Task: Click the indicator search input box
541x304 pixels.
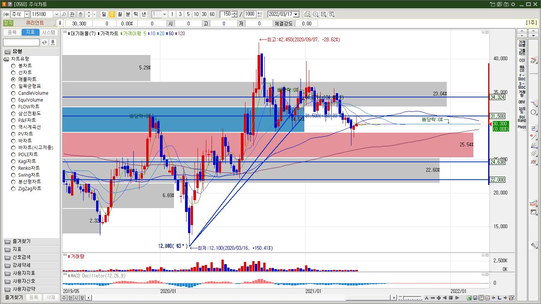Action: 21,42
